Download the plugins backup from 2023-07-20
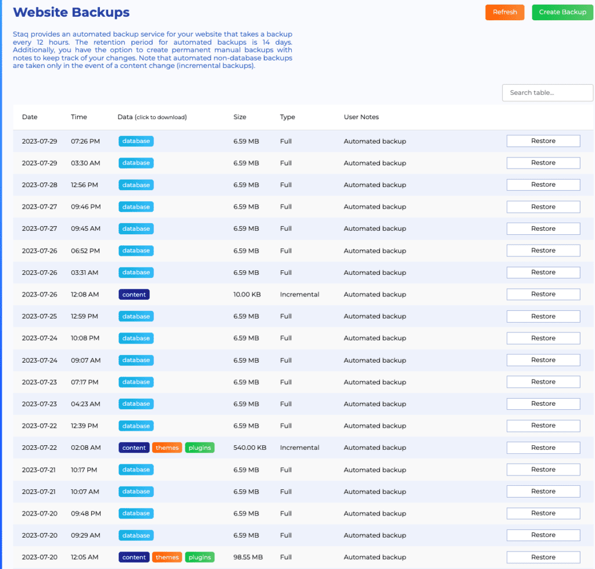Screen dimensions: 595x569 point(199,557)
